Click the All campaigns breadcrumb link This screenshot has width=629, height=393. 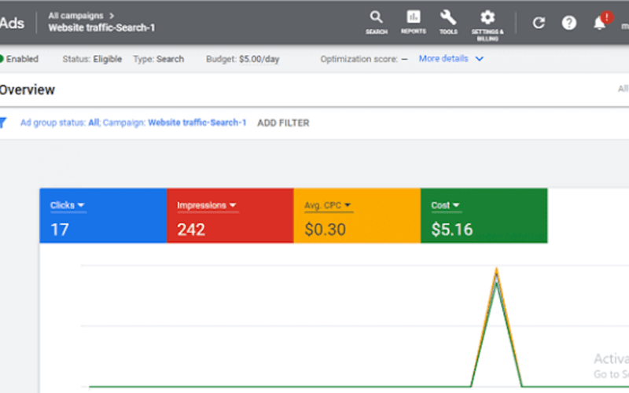point(75,16)
